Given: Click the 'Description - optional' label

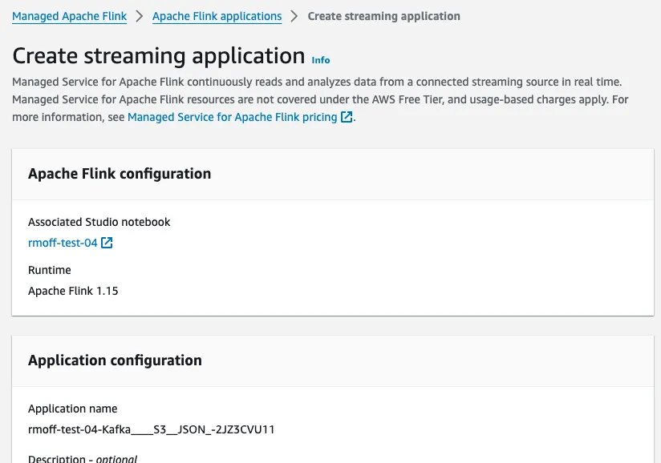Looking at the screenshot, I should [x=83, y=458].
